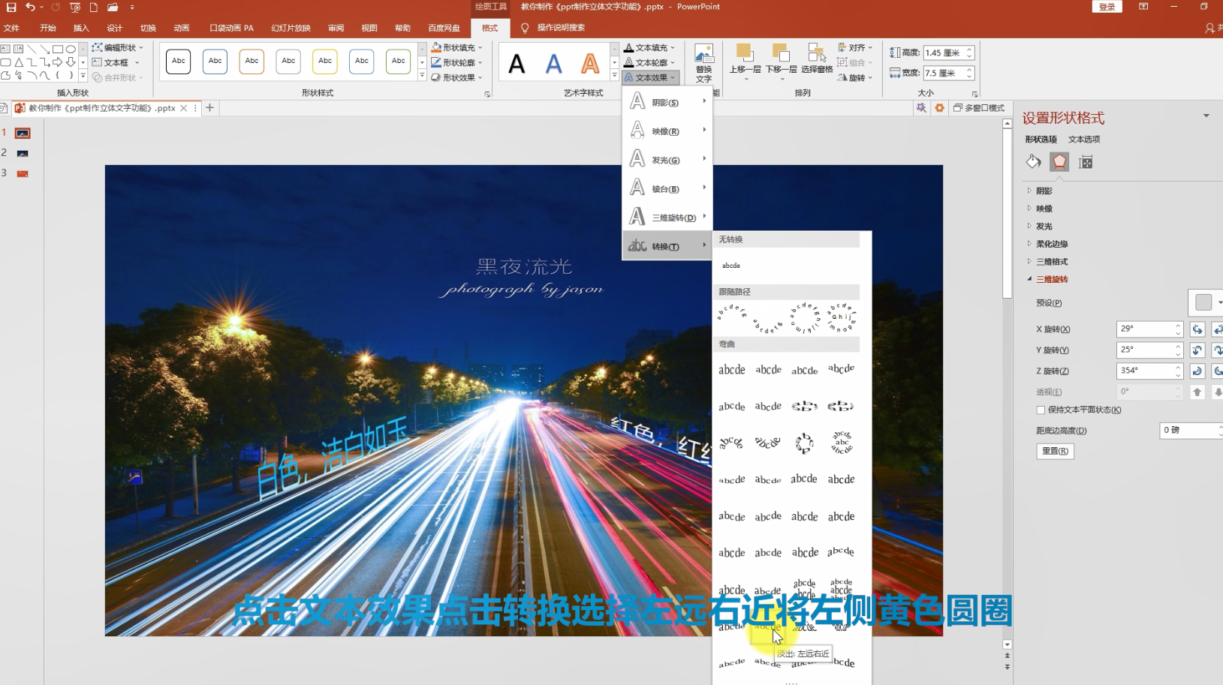Open Text Outline (文本轮廓) dropdown

point(650,62)
